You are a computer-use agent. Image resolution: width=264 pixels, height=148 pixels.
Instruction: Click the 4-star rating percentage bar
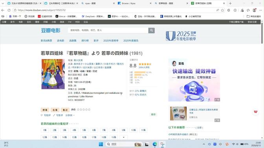[x=138, y=75]
